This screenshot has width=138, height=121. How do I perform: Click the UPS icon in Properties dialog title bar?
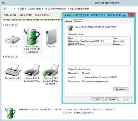coord(65,15)
